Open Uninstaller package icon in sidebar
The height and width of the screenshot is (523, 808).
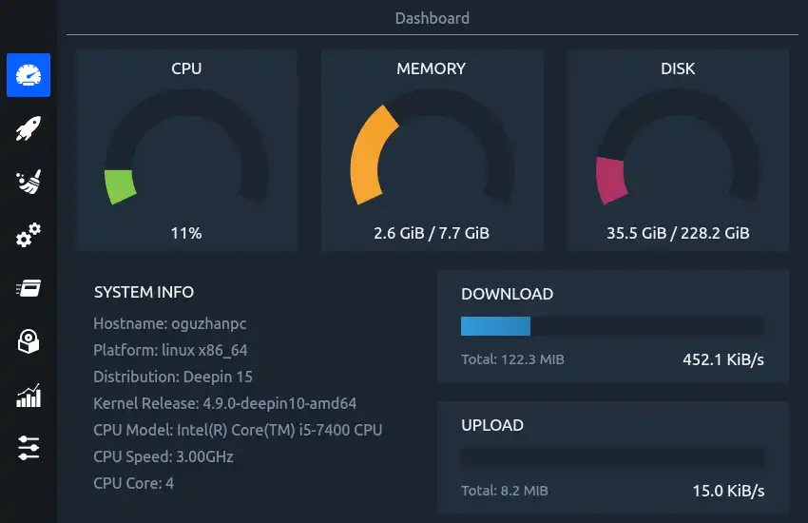[x=29, y=341]
